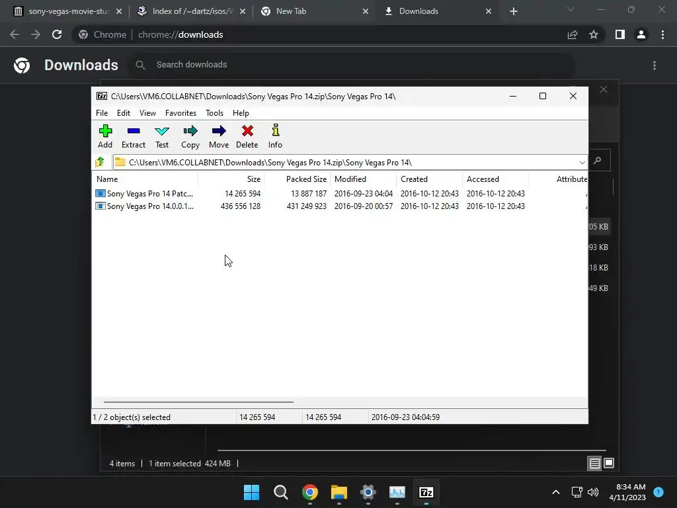
Task: Click the Extract toolbar button
Action: [134, 136]
